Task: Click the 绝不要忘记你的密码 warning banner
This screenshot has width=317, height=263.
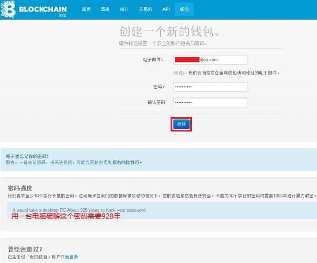Action: point(158,159)
